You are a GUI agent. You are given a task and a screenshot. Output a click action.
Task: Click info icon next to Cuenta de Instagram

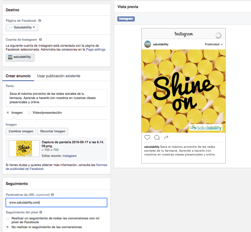coord(40,39)
